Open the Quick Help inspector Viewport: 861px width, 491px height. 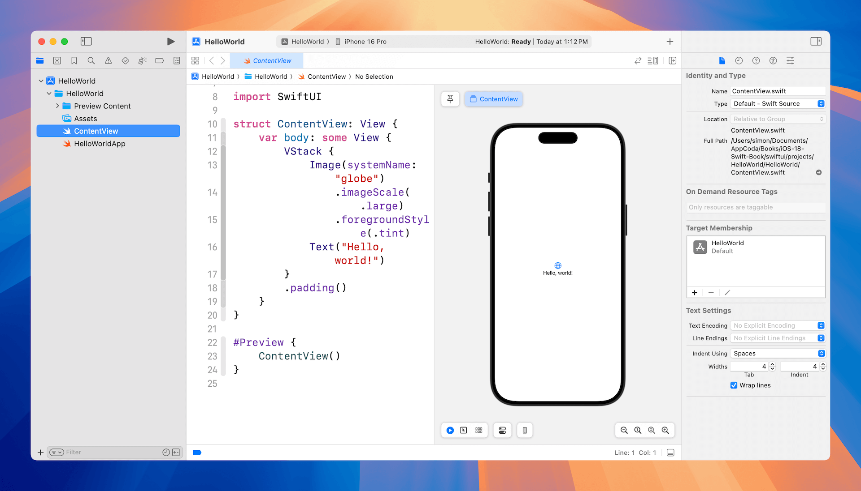point(756,61)
